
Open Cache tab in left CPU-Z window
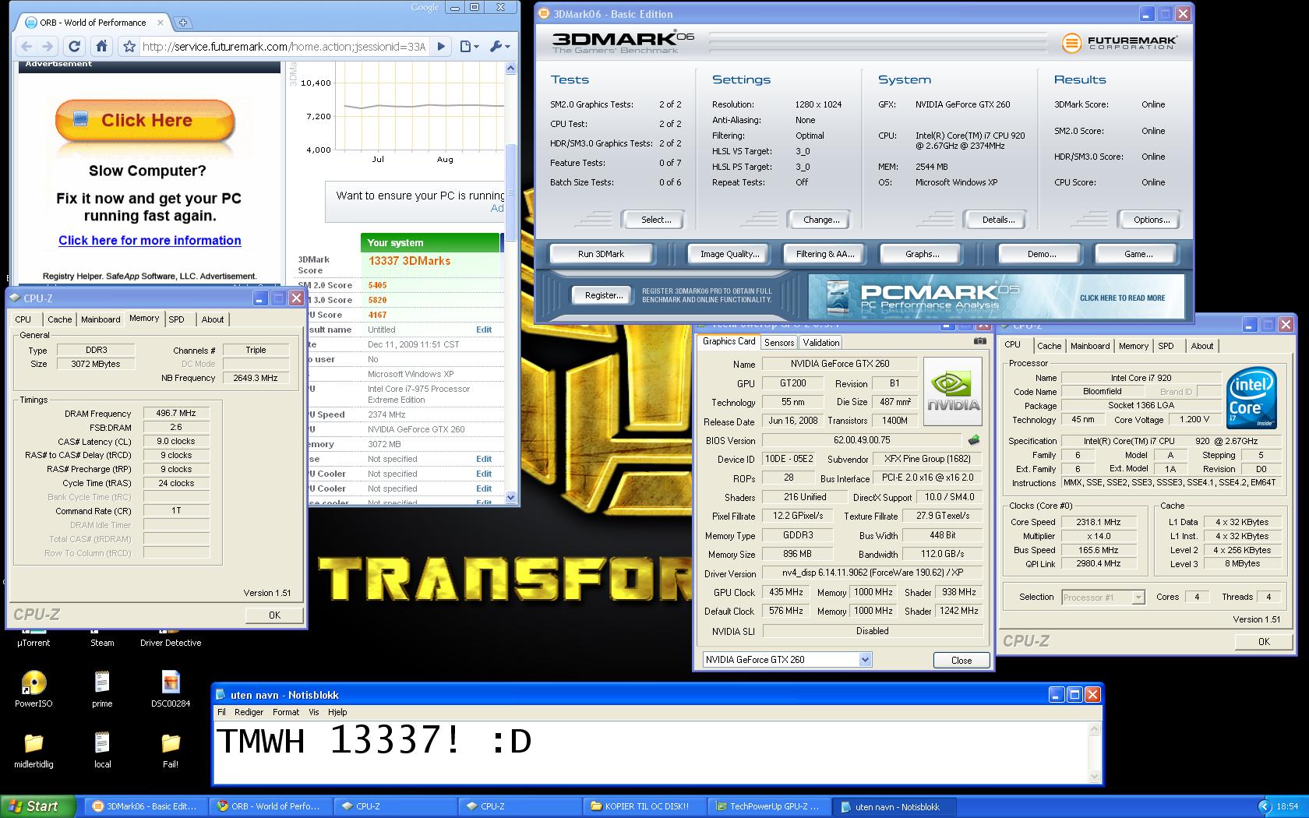(59, 319)
